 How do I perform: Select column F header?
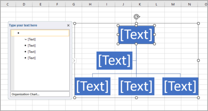(x=57, y=4)
